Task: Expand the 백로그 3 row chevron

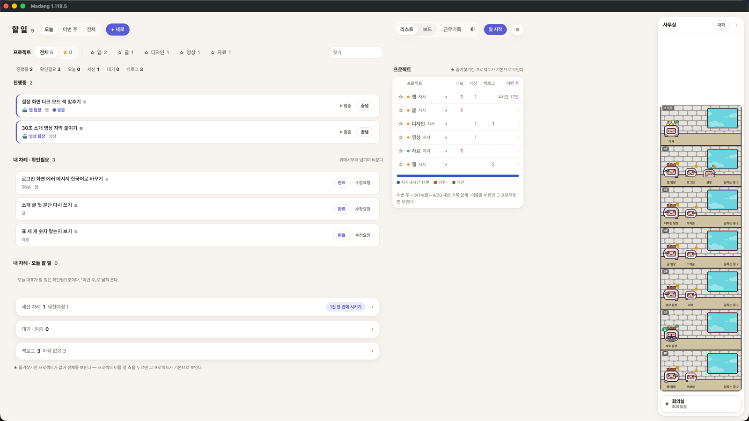Action: [x=373, y=351]
